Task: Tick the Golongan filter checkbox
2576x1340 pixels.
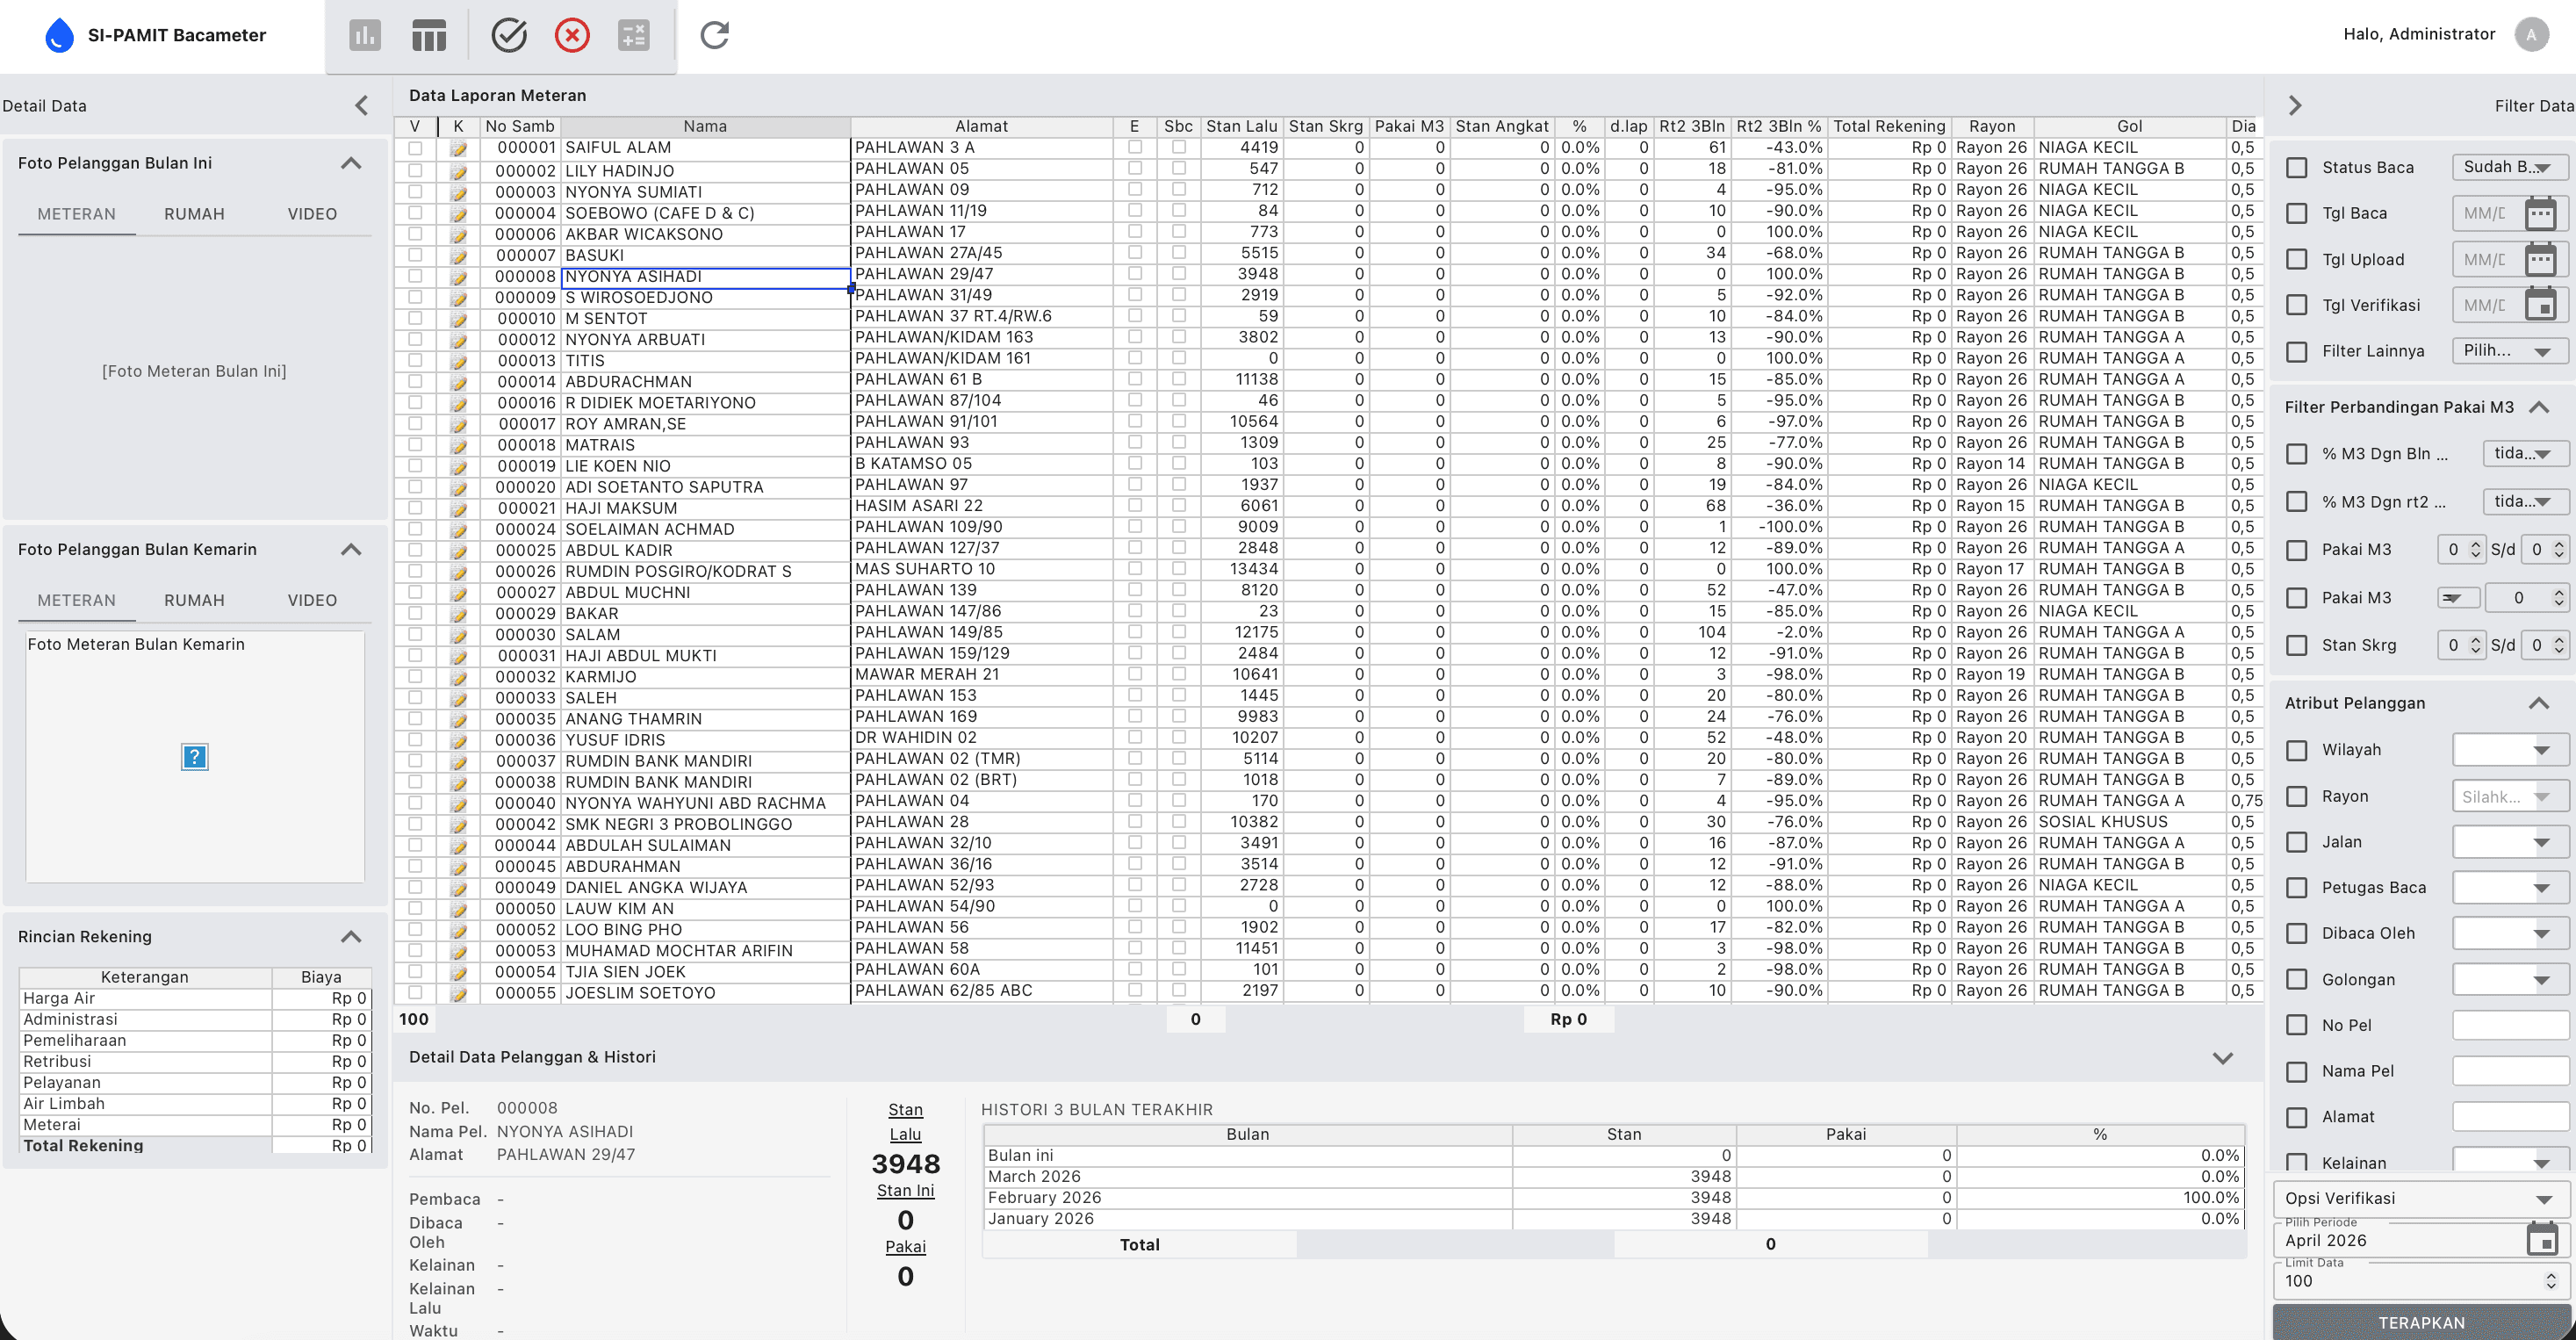Action: [2297, 979]
